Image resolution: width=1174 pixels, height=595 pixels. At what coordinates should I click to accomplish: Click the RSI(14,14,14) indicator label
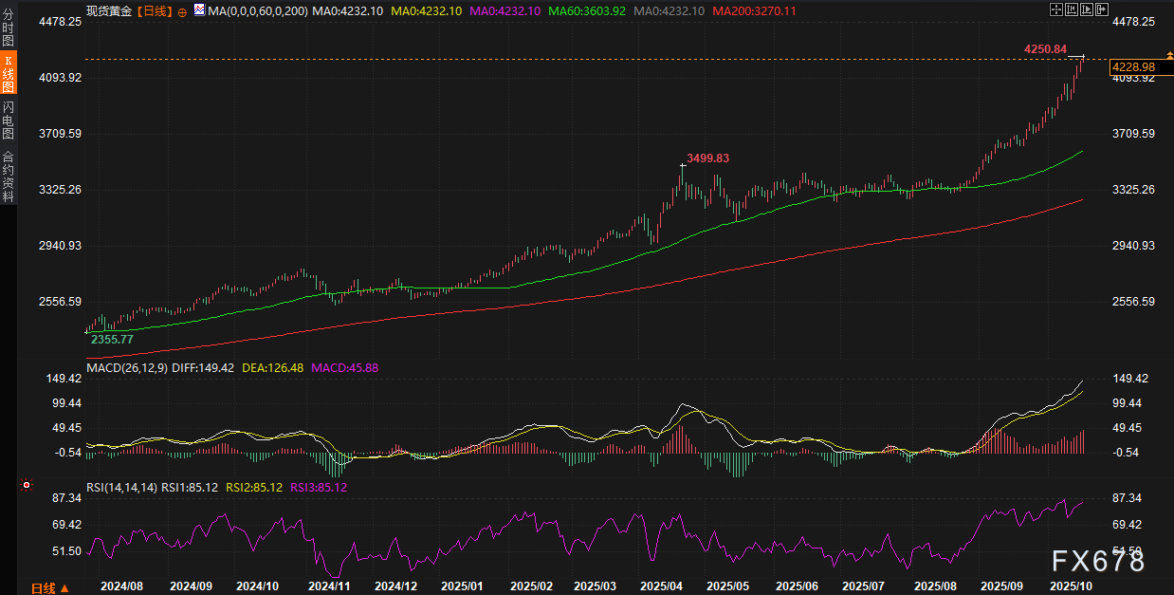point(121,488)
